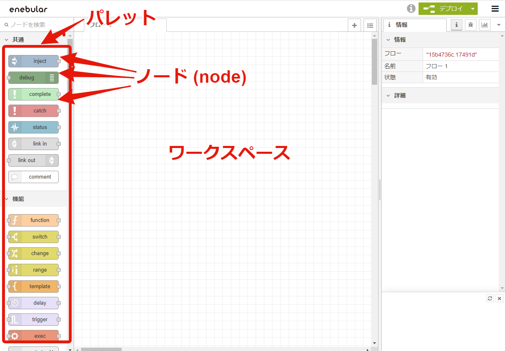
Task: Choose the status node
Action: pos(34,127)
